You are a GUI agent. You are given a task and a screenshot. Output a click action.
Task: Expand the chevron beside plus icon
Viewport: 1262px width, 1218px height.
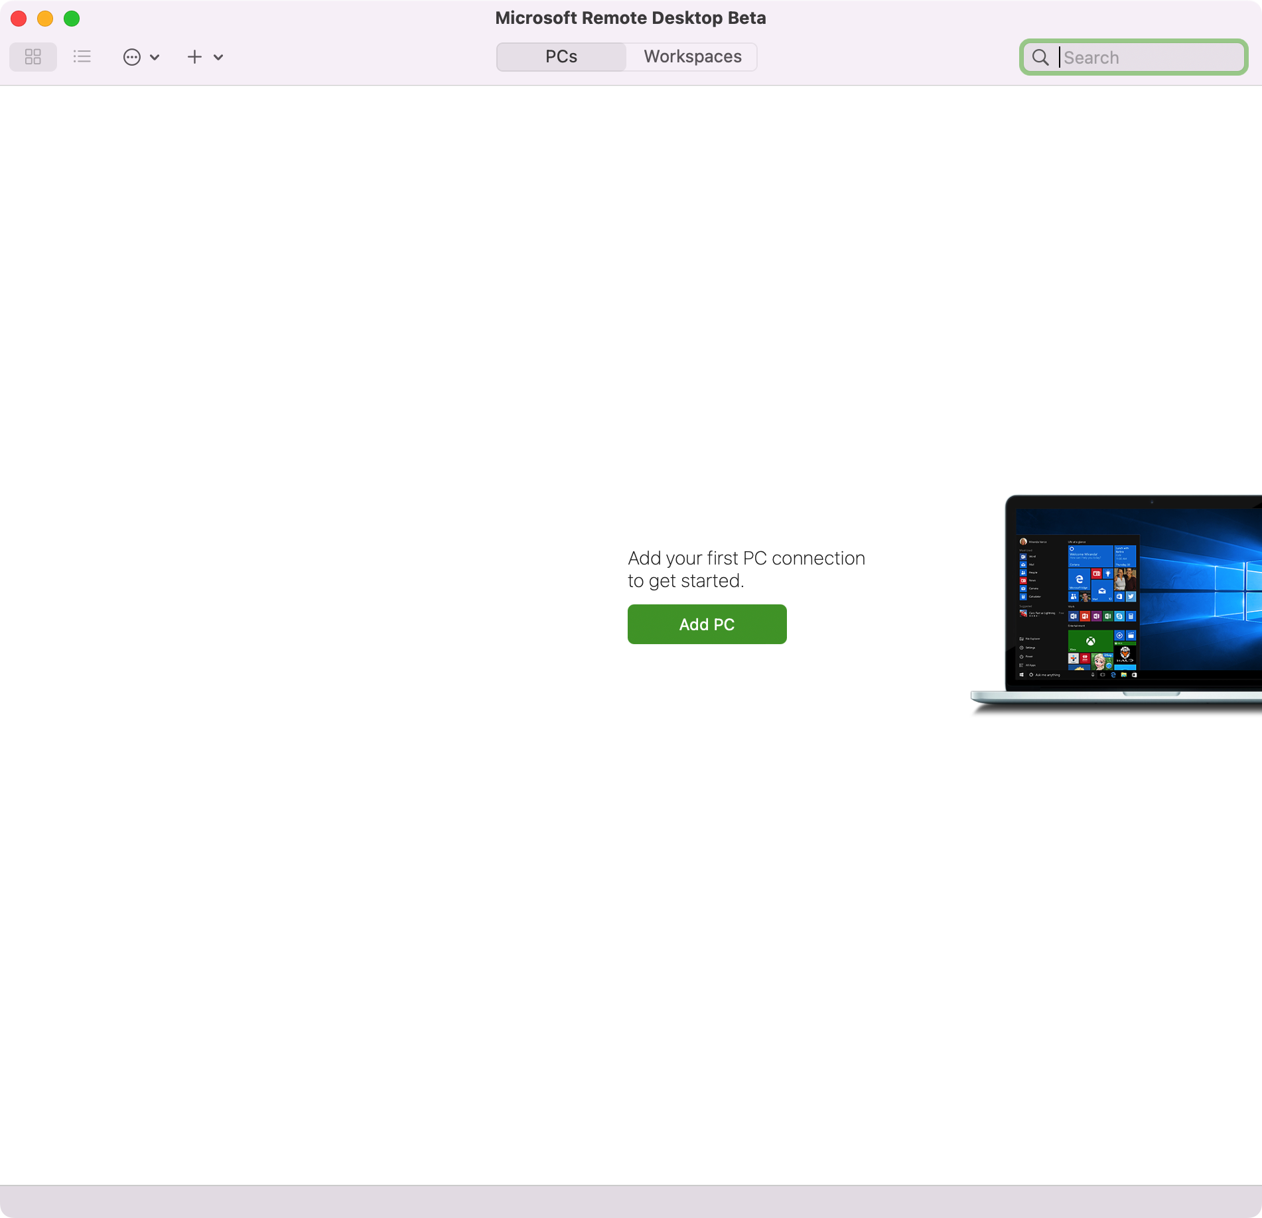click(x=218, y=57)
